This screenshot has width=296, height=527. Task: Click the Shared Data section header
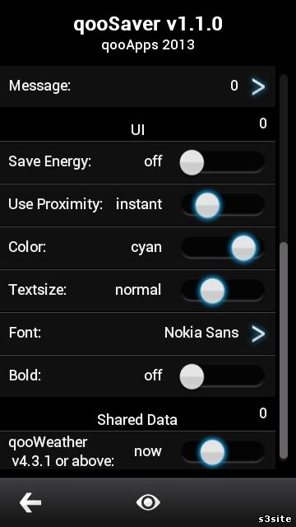[x=137, y=419]
